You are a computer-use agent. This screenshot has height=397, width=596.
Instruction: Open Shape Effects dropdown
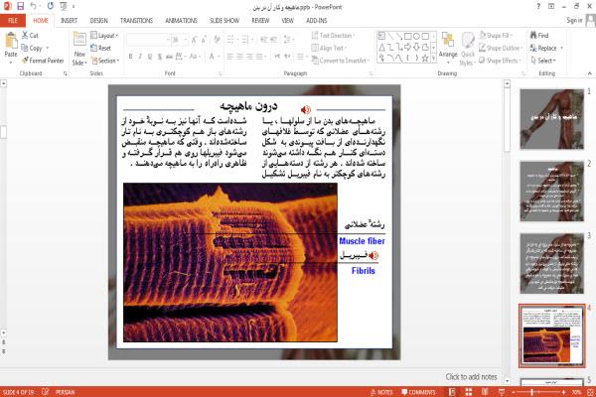point(500,61)
